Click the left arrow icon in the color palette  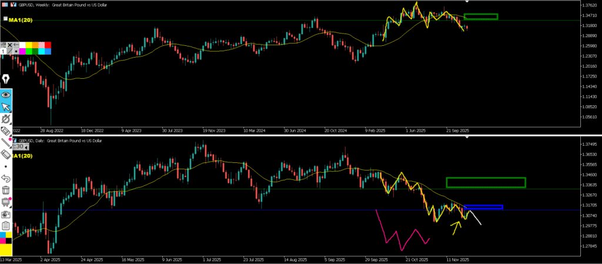[x=16, y=45]
